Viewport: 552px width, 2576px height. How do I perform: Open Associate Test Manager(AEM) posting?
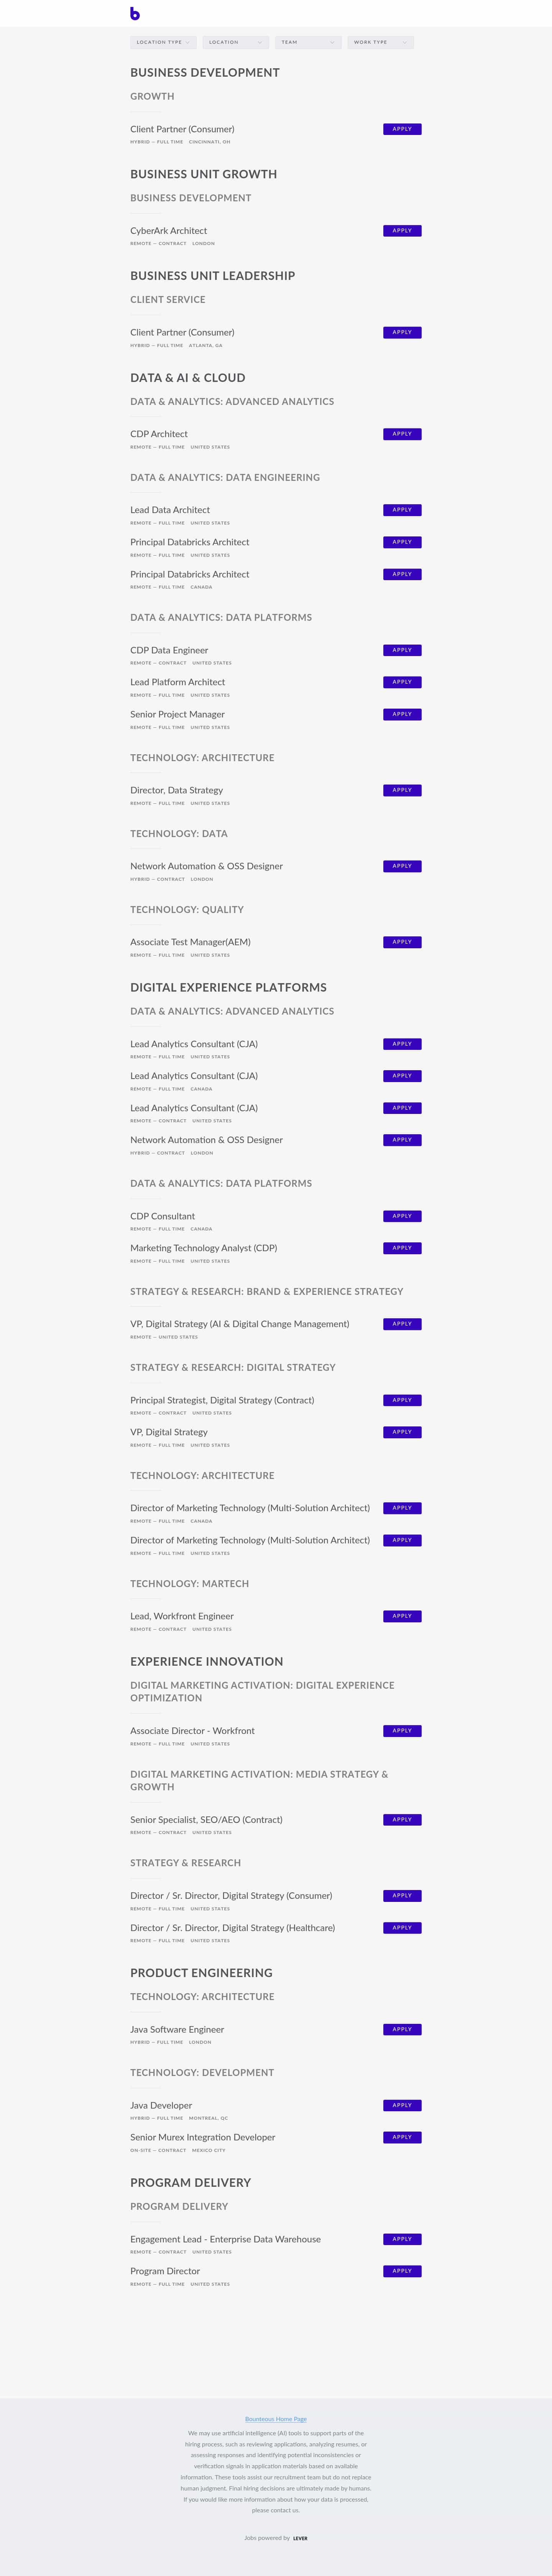(190, 942)
